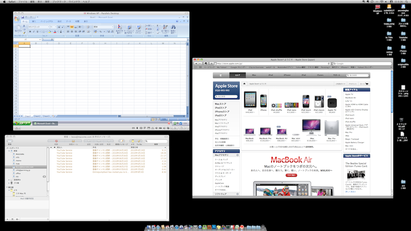Click the Apple Store home breadcrumb icon
411x231 pixels.
point(244,84)
